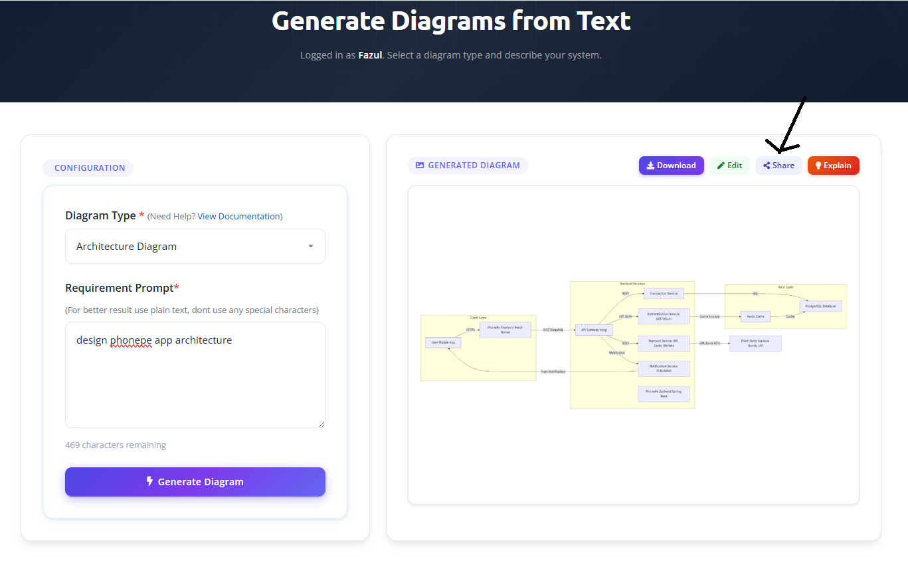The image size is (908, 567).
Task: Click the 'Transaction Service' node
Action: [664, 293]
